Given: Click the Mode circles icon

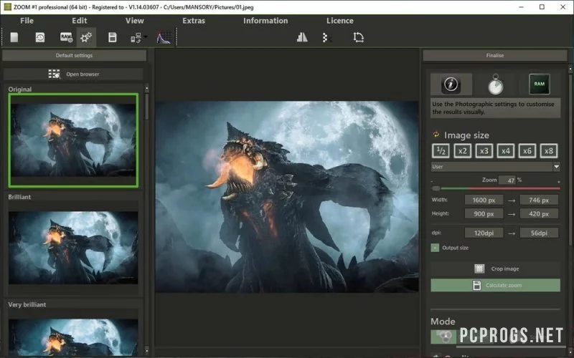Looking at the screenshot, I should click(x=443, y=337).
